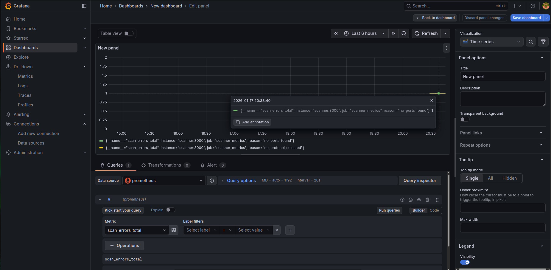Click Add annotation in the tooltip
Image resolution: width=551 pixels, height=270 pixels.
point(252,122)
